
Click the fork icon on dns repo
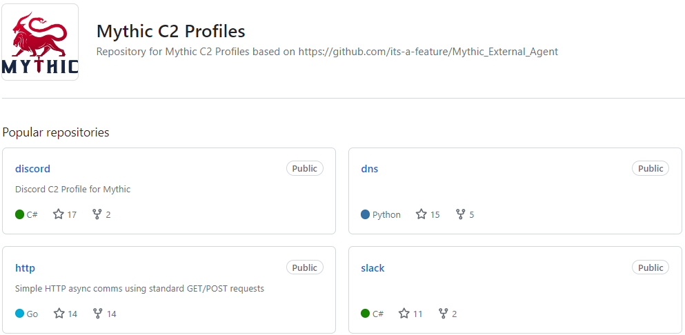click(461, 214)
